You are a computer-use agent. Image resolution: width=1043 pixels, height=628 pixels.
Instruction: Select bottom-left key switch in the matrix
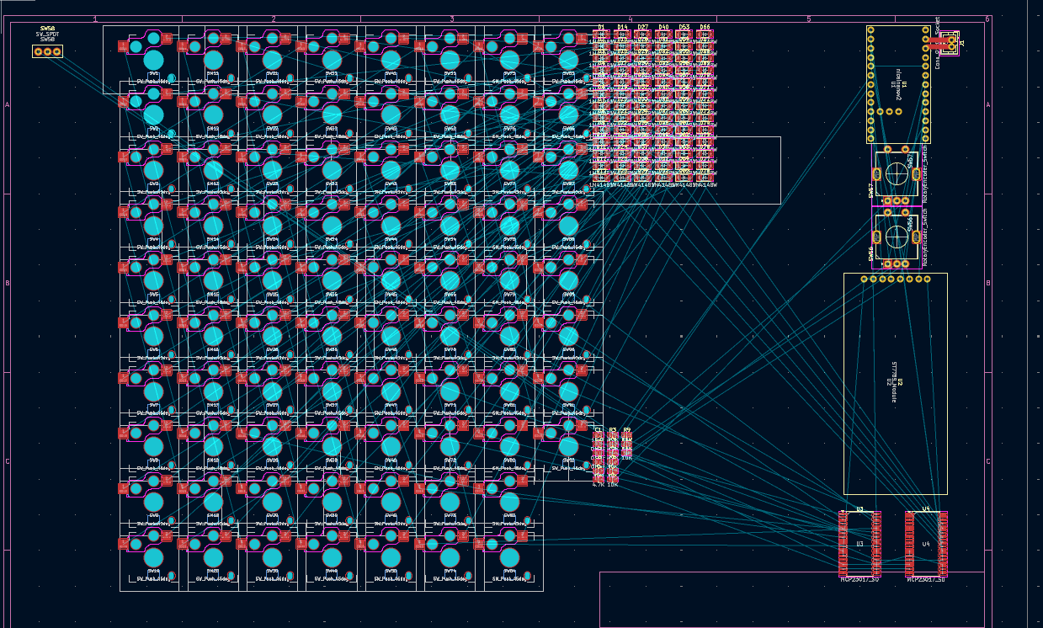[x=153, y=556]
